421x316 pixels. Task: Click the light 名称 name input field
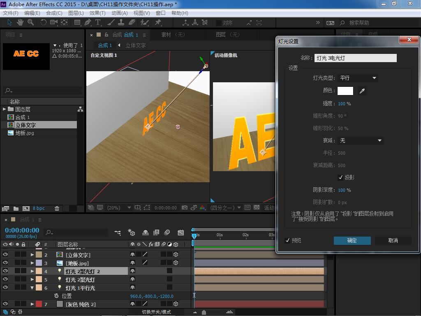pos(356,58)
